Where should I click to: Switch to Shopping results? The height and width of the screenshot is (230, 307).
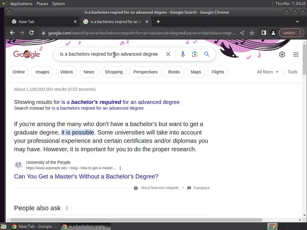coord(114,72)
